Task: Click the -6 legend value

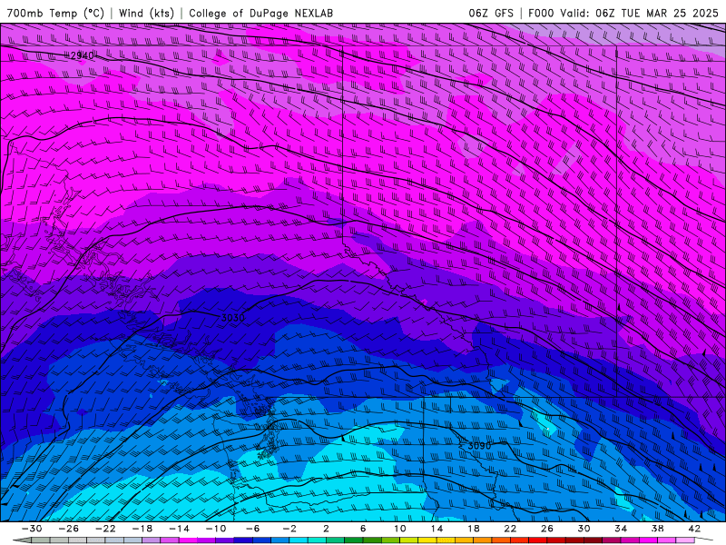Action: pyautogui.click(x=252, y=529)
